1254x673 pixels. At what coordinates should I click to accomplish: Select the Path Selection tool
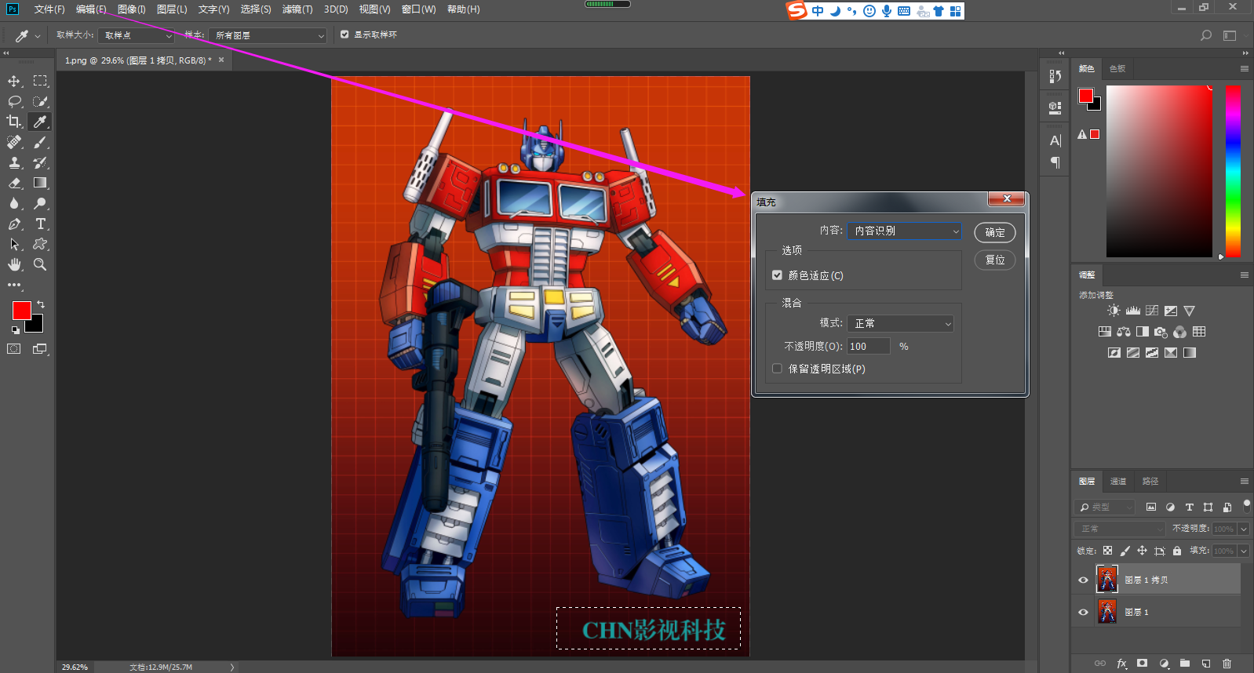[x=14, y=244]
